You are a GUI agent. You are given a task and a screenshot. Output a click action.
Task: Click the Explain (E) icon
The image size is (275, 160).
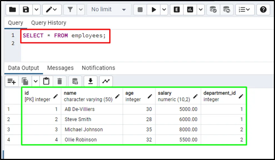177,10
